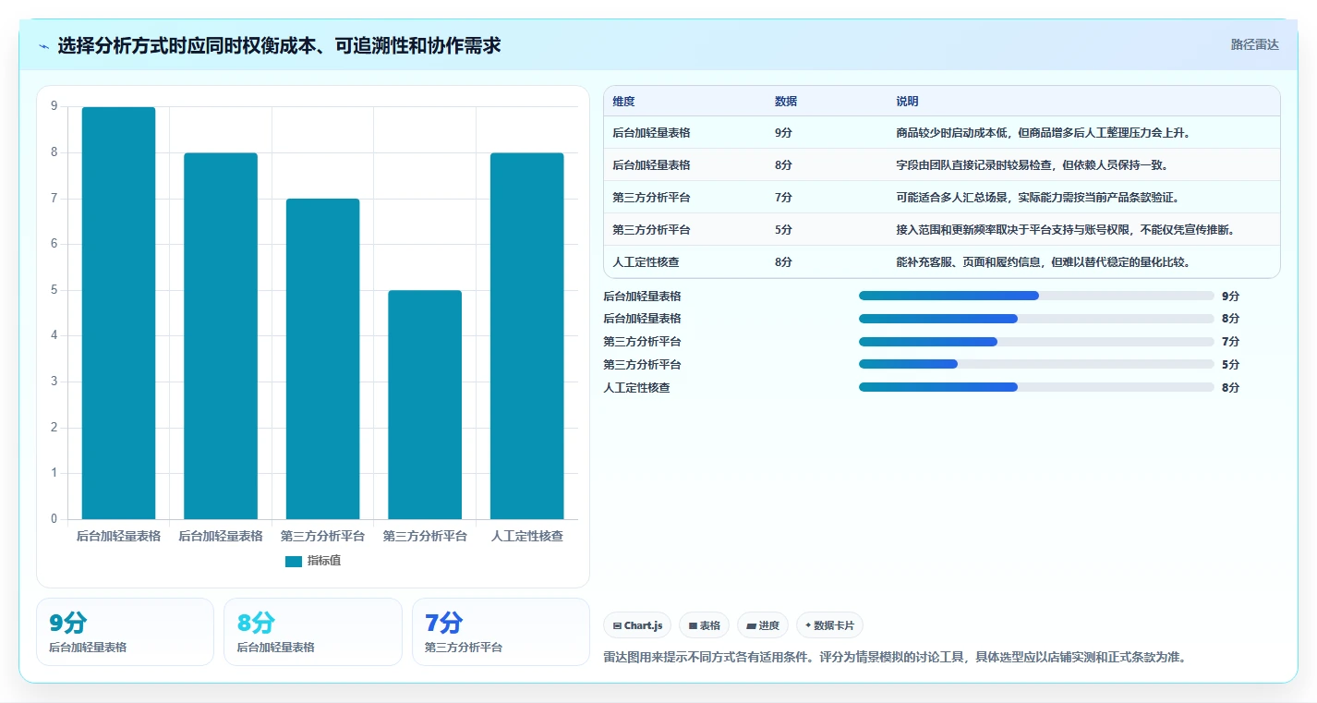
Task: Click the 5分 cell in the table
Action: (783, 230)
